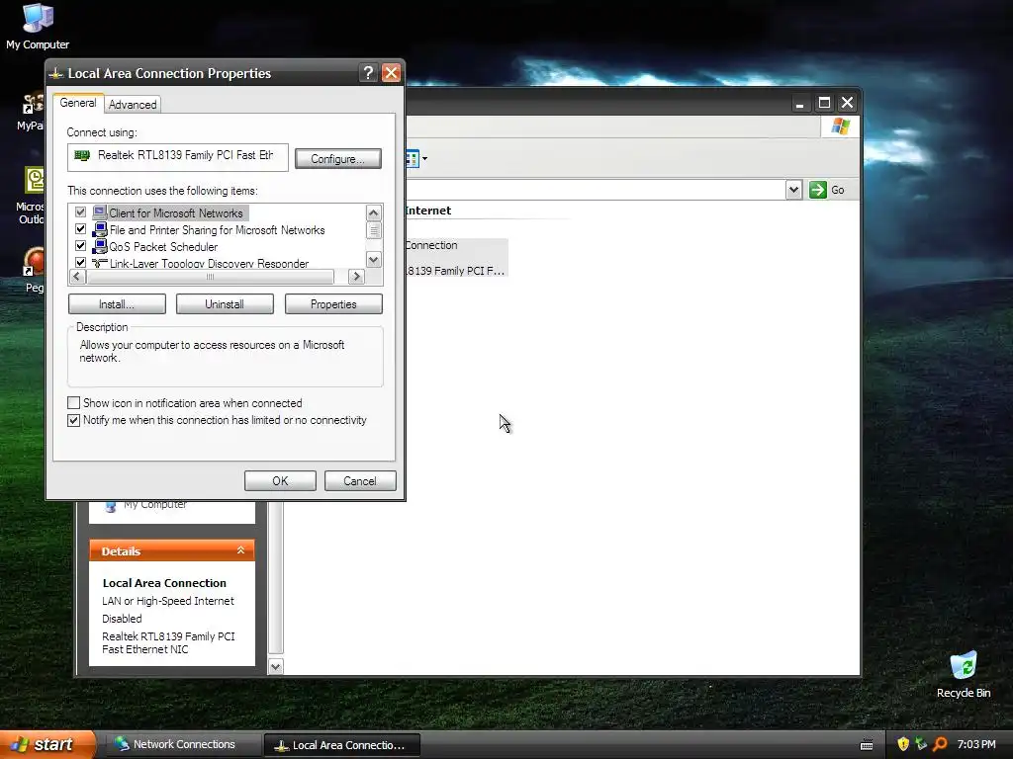This screenshot has width=1013, height=759.
Task: Click the network tray icon
Action: (921, 744)
